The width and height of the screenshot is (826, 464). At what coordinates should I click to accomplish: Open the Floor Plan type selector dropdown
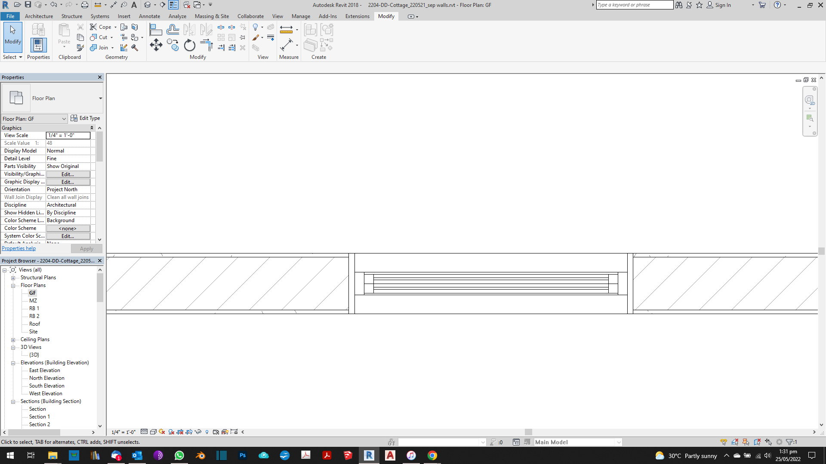click(x=101, y=98)
